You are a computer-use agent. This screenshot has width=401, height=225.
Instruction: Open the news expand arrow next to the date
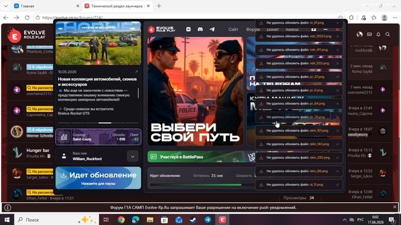click(137, 72)
